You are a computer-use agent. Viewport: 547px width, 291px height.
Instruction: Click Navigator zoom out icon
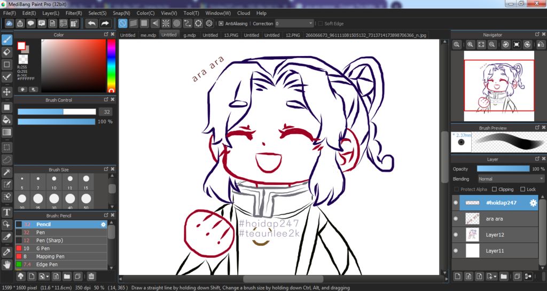point(492,45)
